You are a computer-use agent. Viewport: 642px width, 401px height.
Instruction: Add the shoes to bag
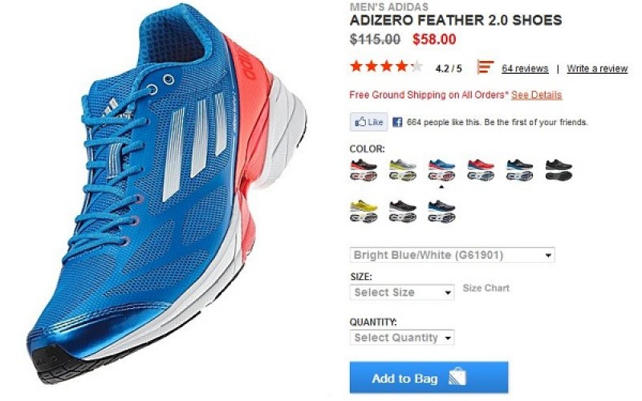click(x=429, y=377)
